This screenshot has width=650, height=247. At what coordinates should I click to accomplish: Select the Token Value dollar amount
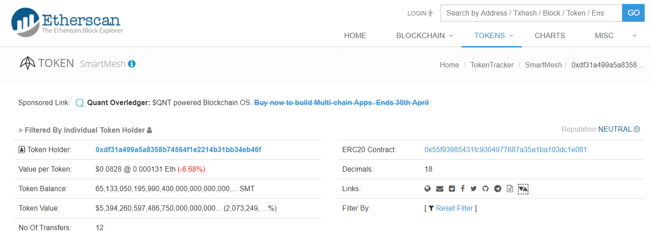click(x=158, y=208)
